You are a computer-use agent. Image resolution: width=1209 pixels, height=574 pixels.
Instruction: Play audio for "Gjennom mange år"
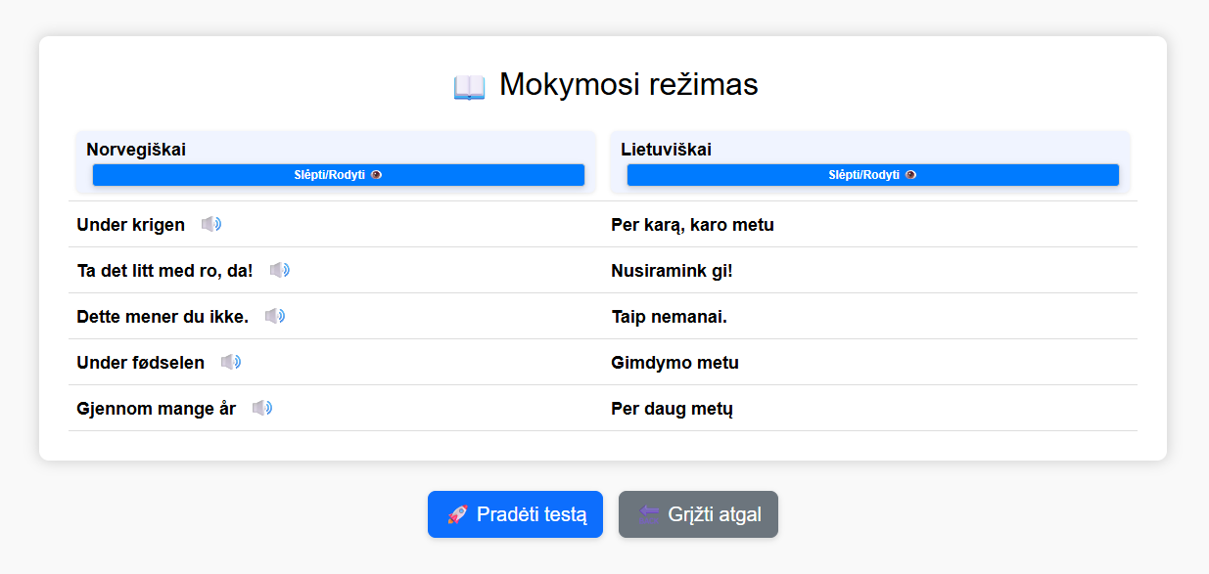point(262,408)
